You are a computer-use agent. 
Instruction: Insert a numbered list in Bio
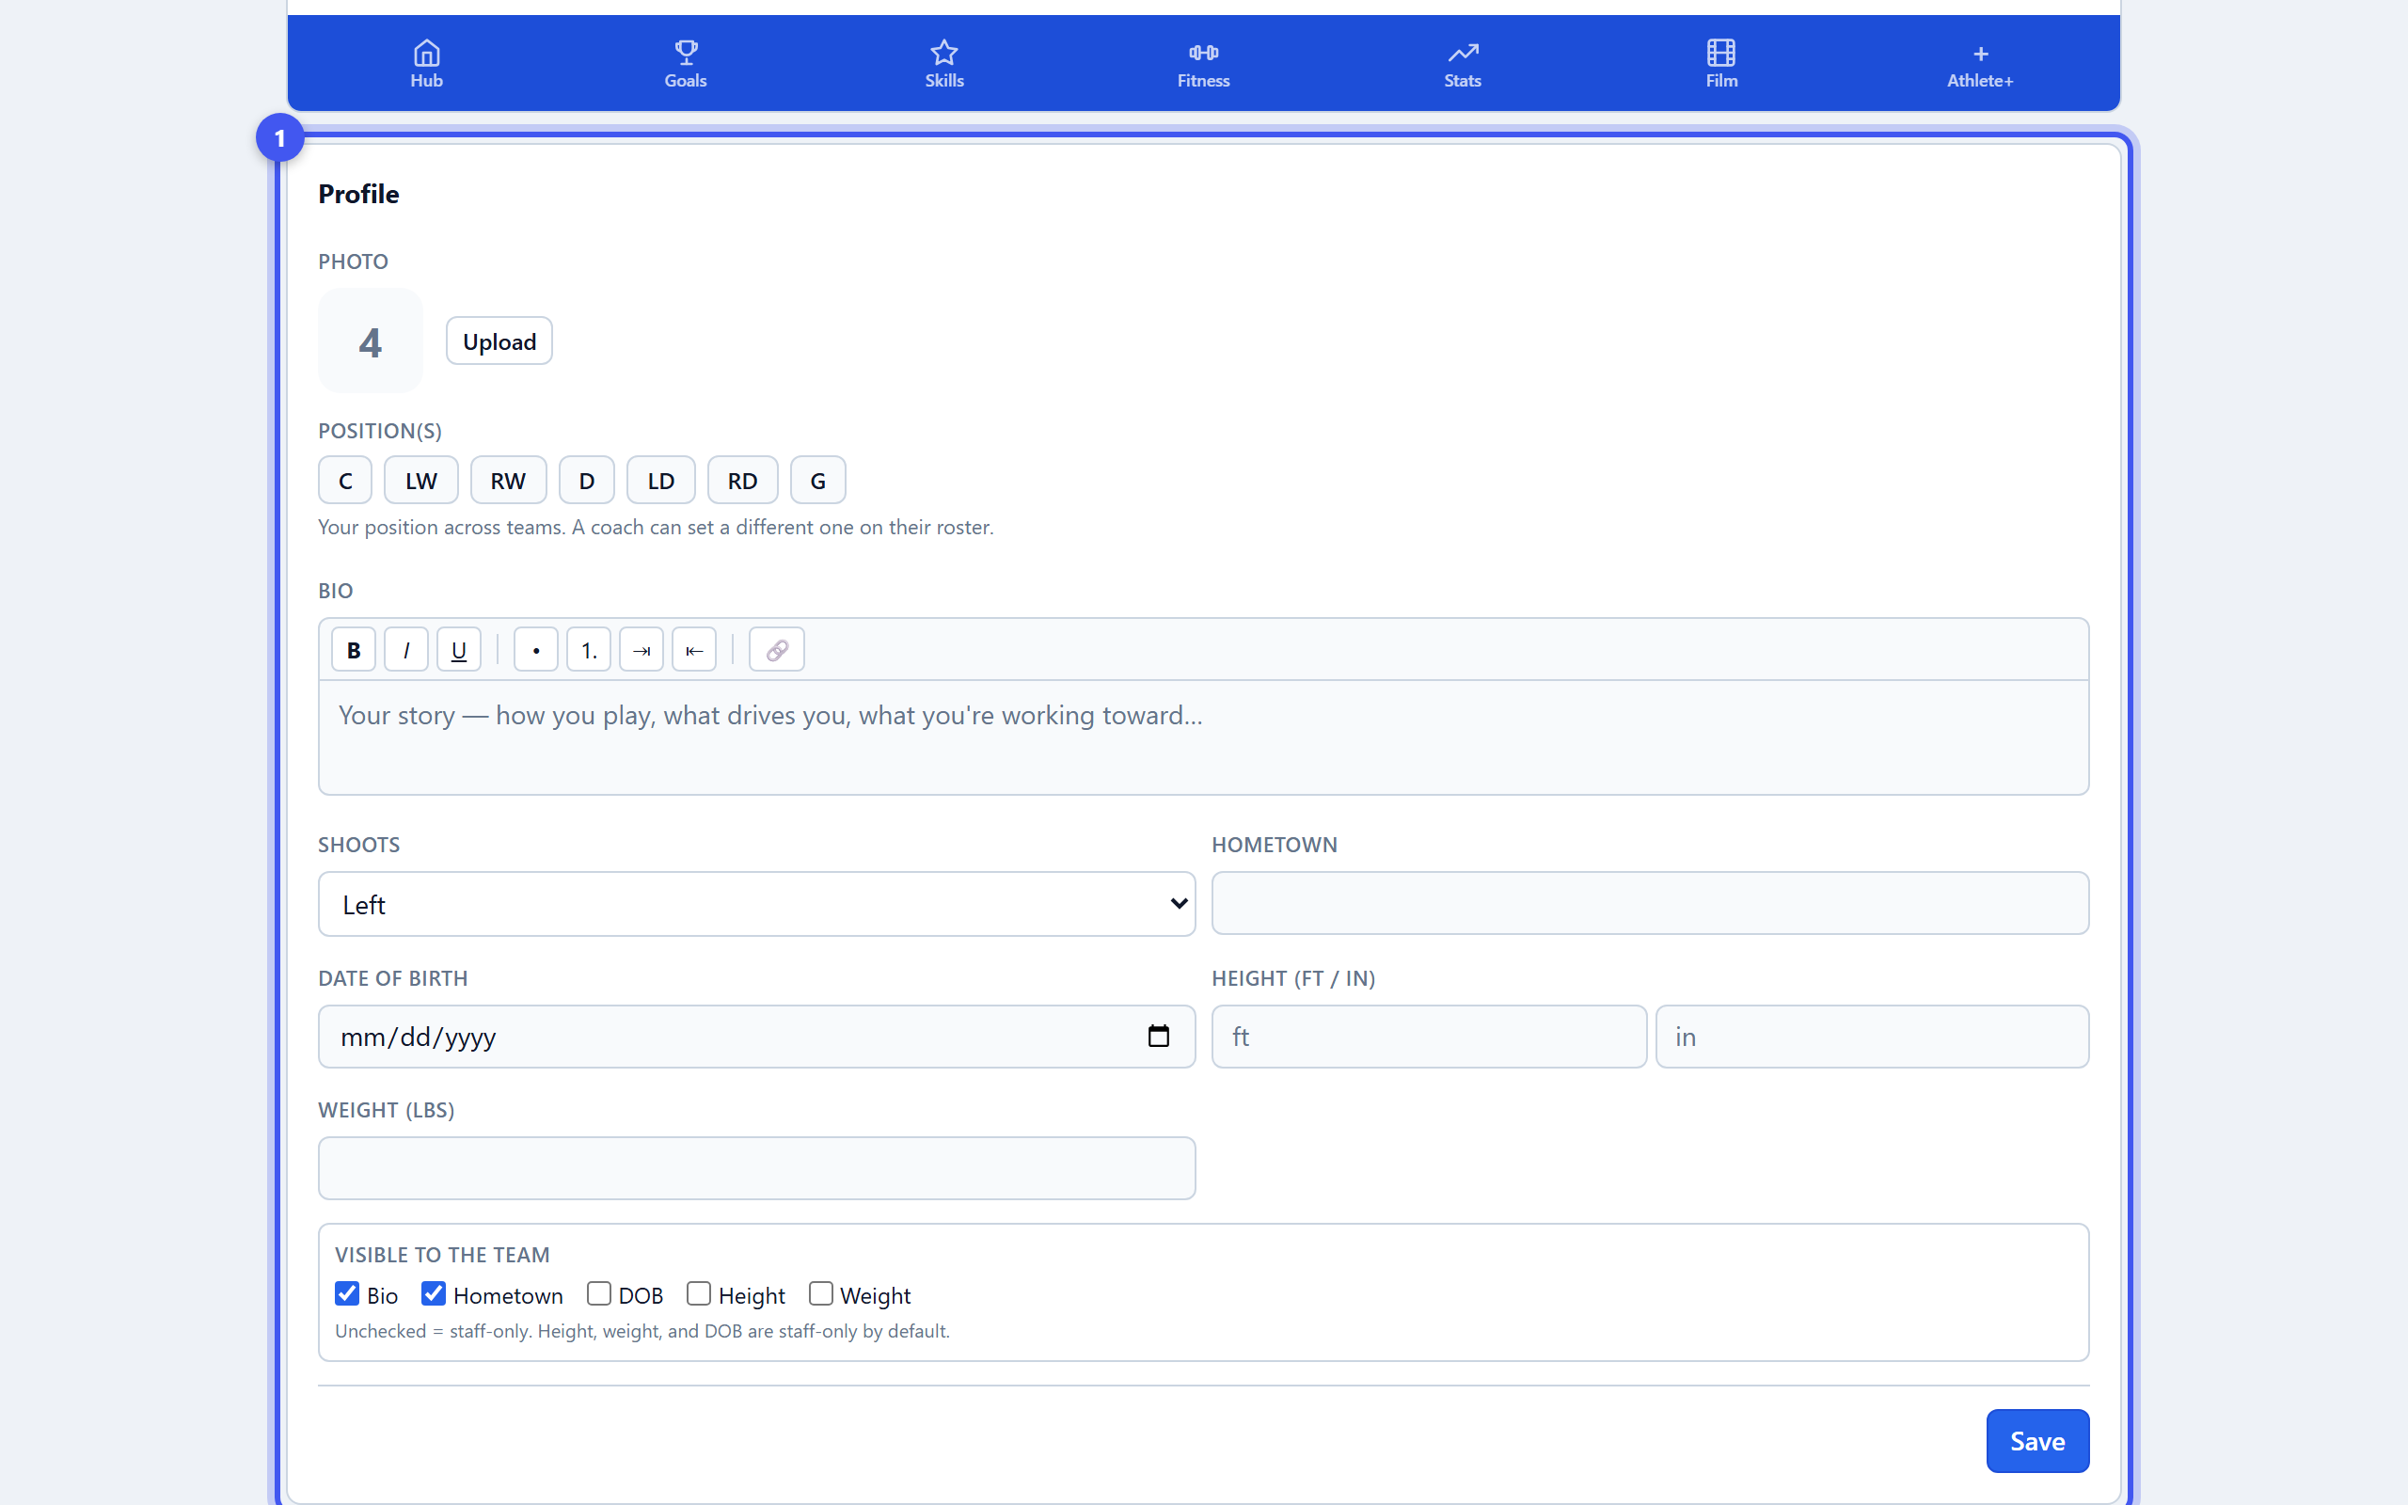(x=588, y=650)
